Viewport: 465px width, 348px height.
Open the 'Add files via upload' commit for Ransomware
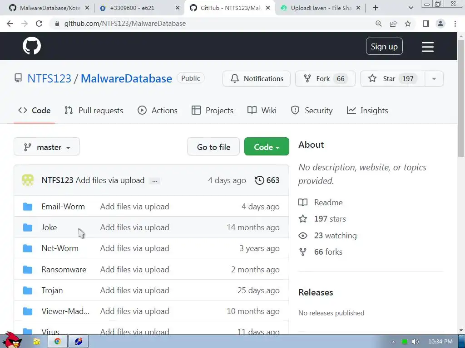pyautogui.click(x=134, y=270)
